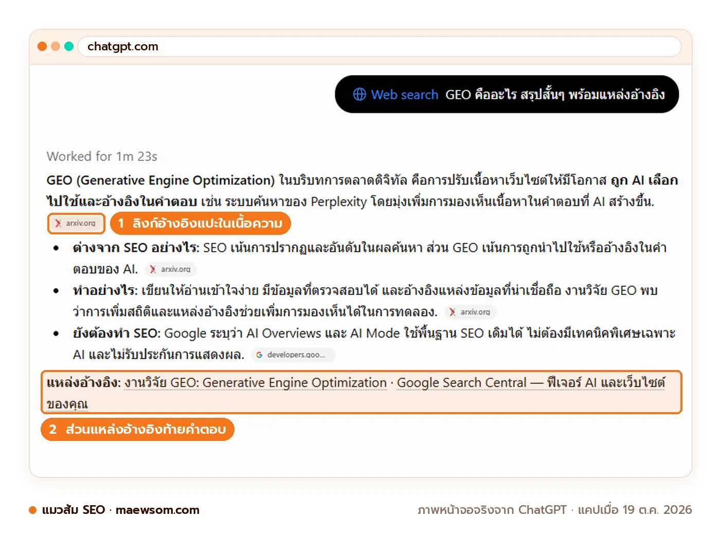Open arxiv.org citation after ตอบของ AI.

click(x=170, y=269)
